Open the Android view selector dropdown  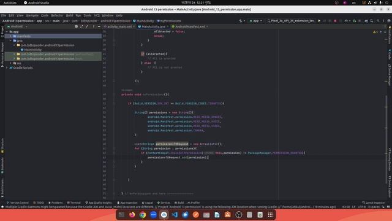tap(17, 26)
